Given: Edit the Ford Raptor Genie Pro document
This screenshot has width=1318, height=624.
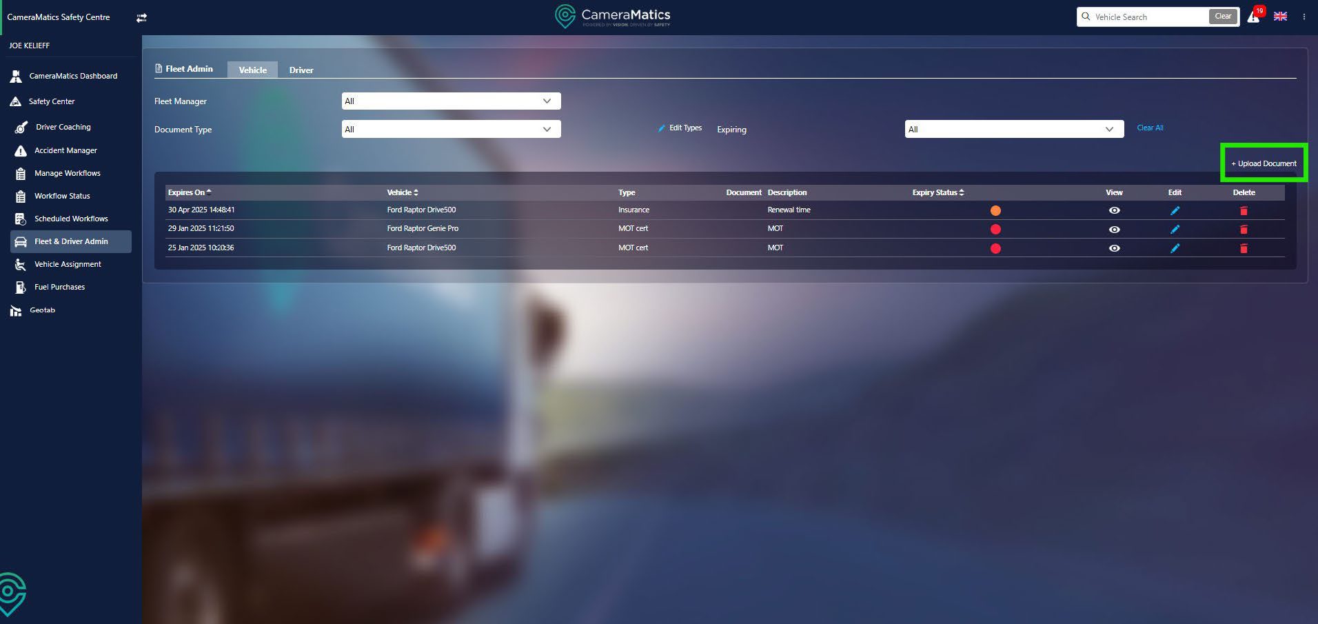Looking at the screenshot, I should coord(1175,230).
